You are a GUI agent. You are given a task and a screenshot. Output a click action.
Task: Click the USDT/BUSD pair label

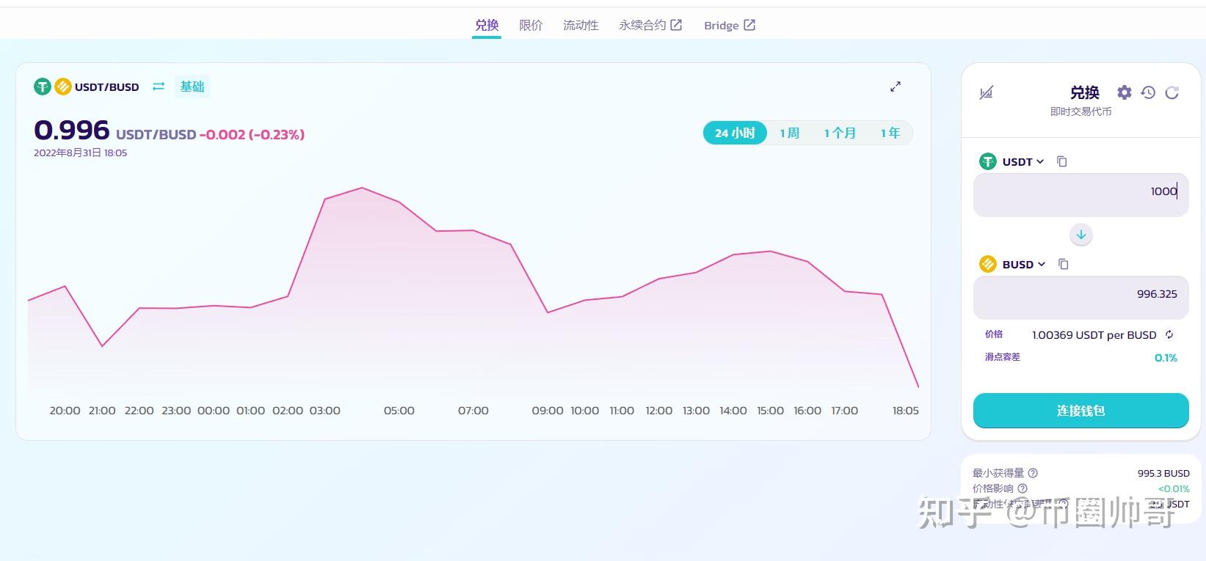107,87
